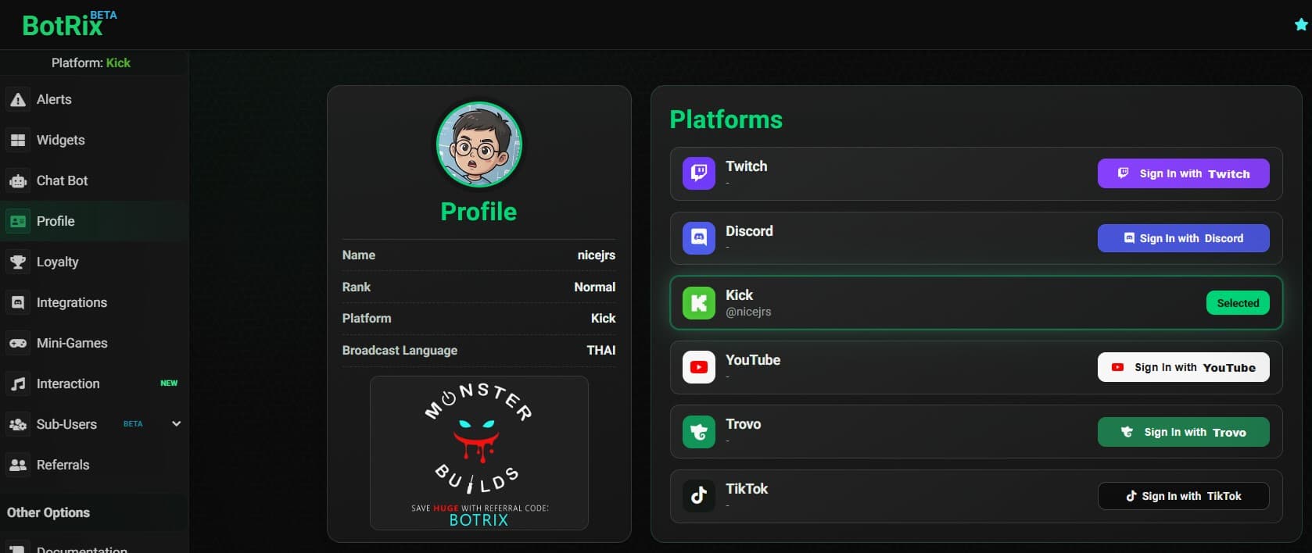Open Widgets menu item
1312x553 pixels.
[x=94, y=141]
